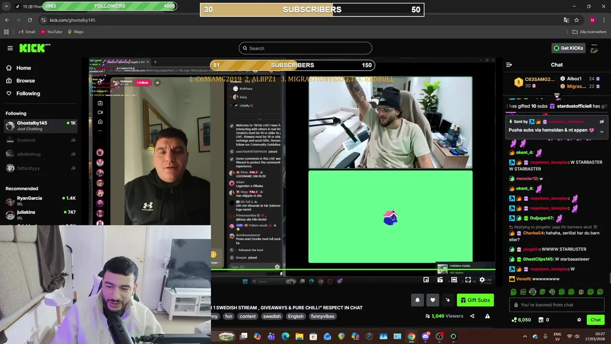Click the banned chat input box
This screenshot has width=611, height=344.
click(x=557, y=305)
